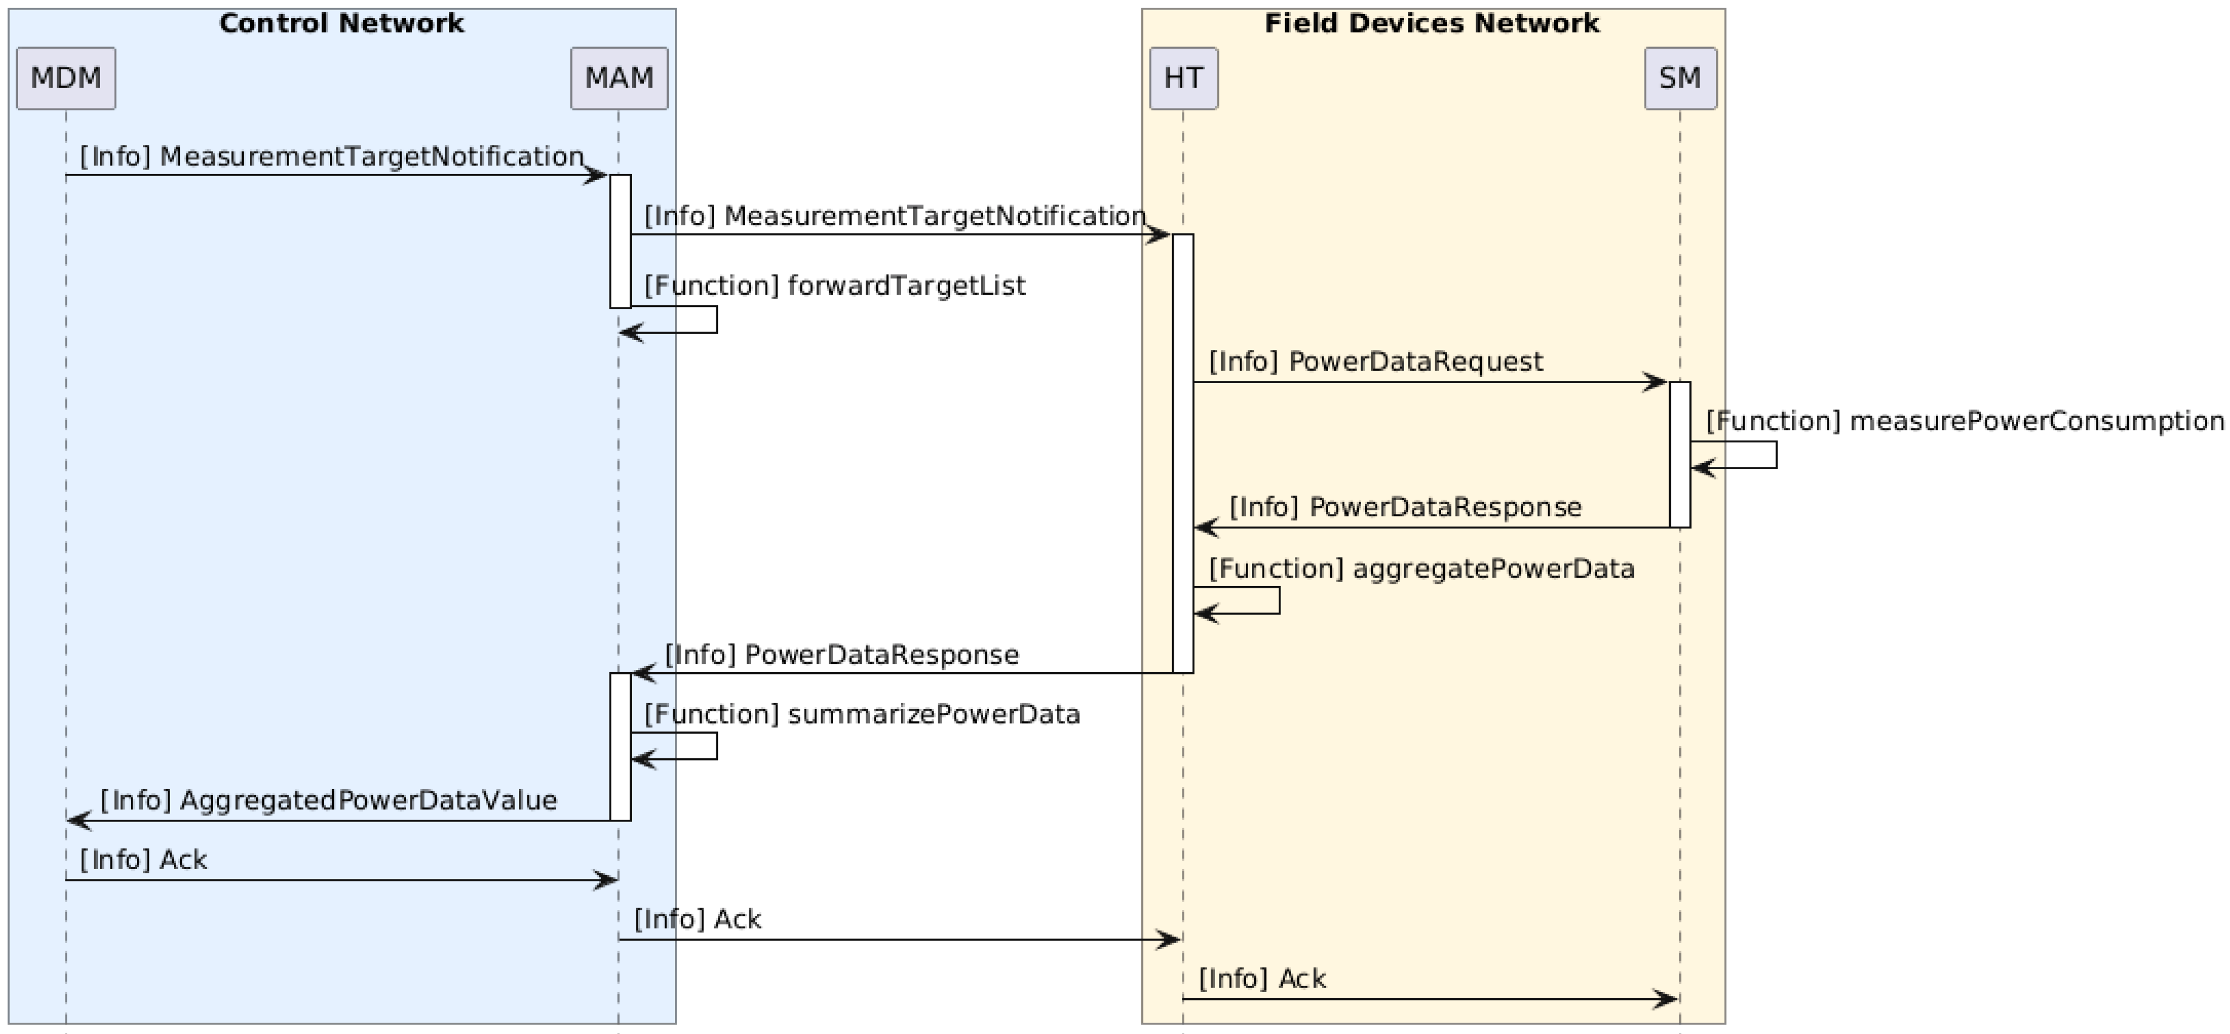Click the Ack label from MDM to MAM
This screenshot has width=2230, height=1034.
click(x=143, y=860)
